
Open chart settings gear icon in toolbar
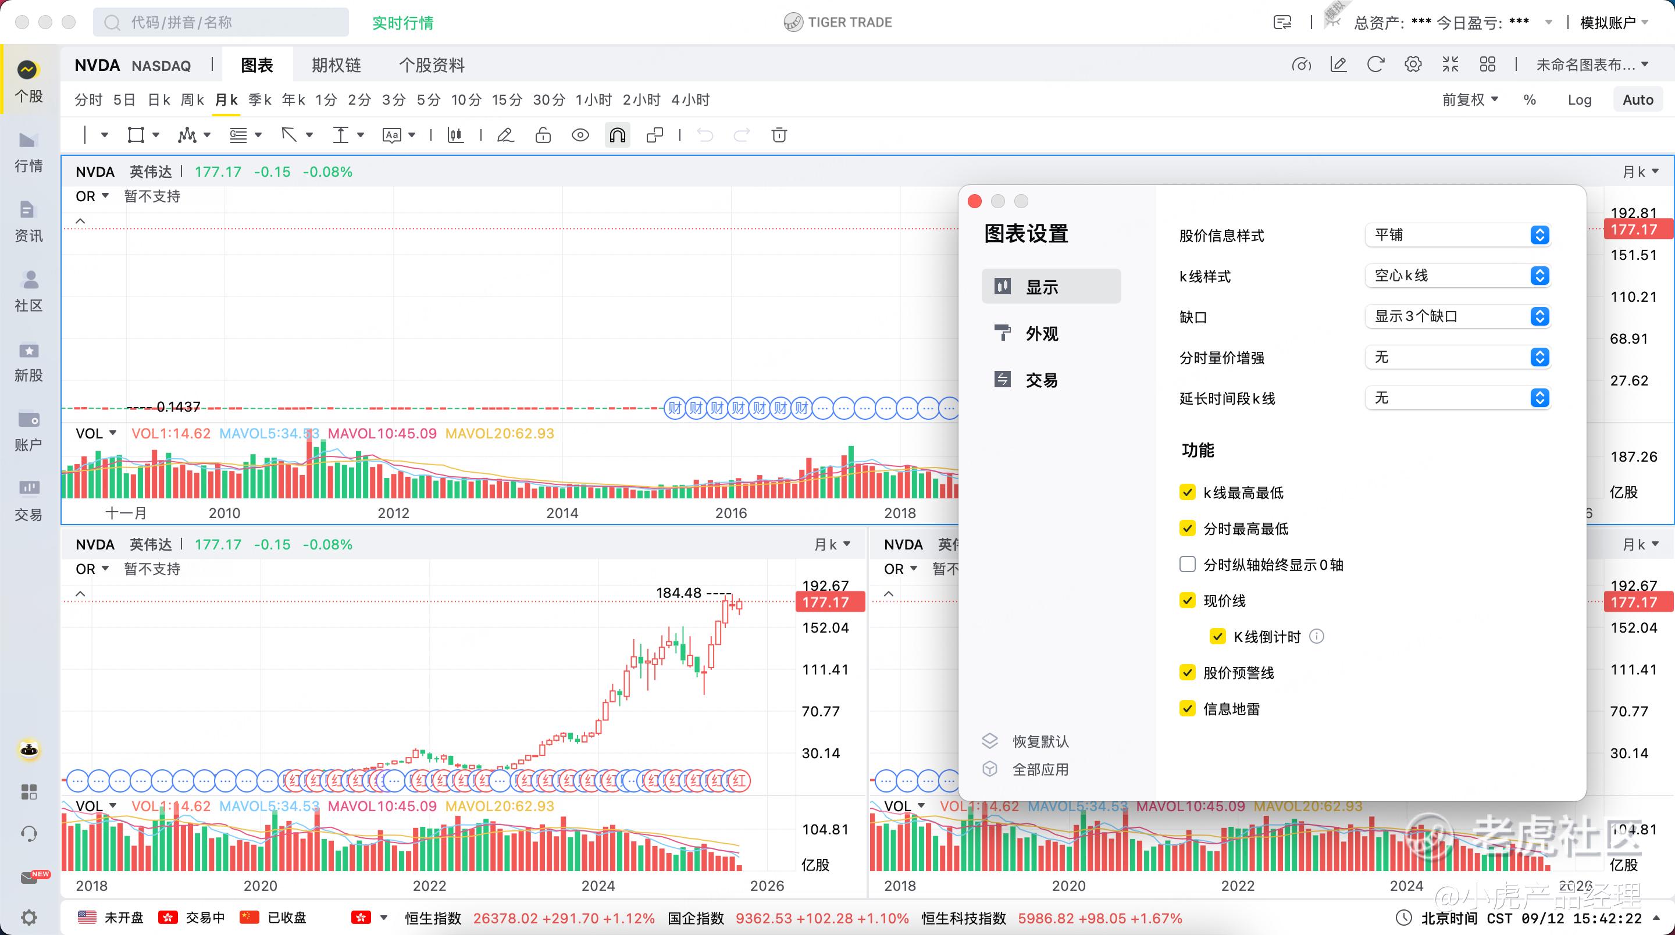tap(1413, 65)
